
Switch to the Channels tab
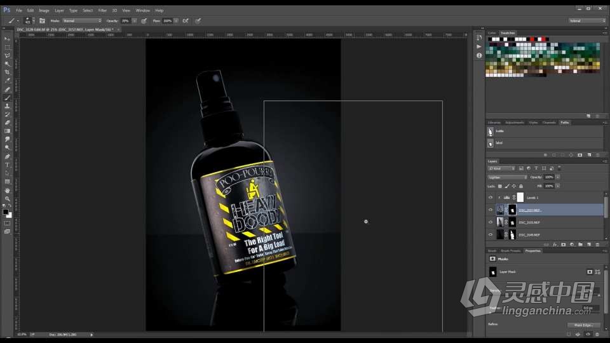click(x=550, y=122)
